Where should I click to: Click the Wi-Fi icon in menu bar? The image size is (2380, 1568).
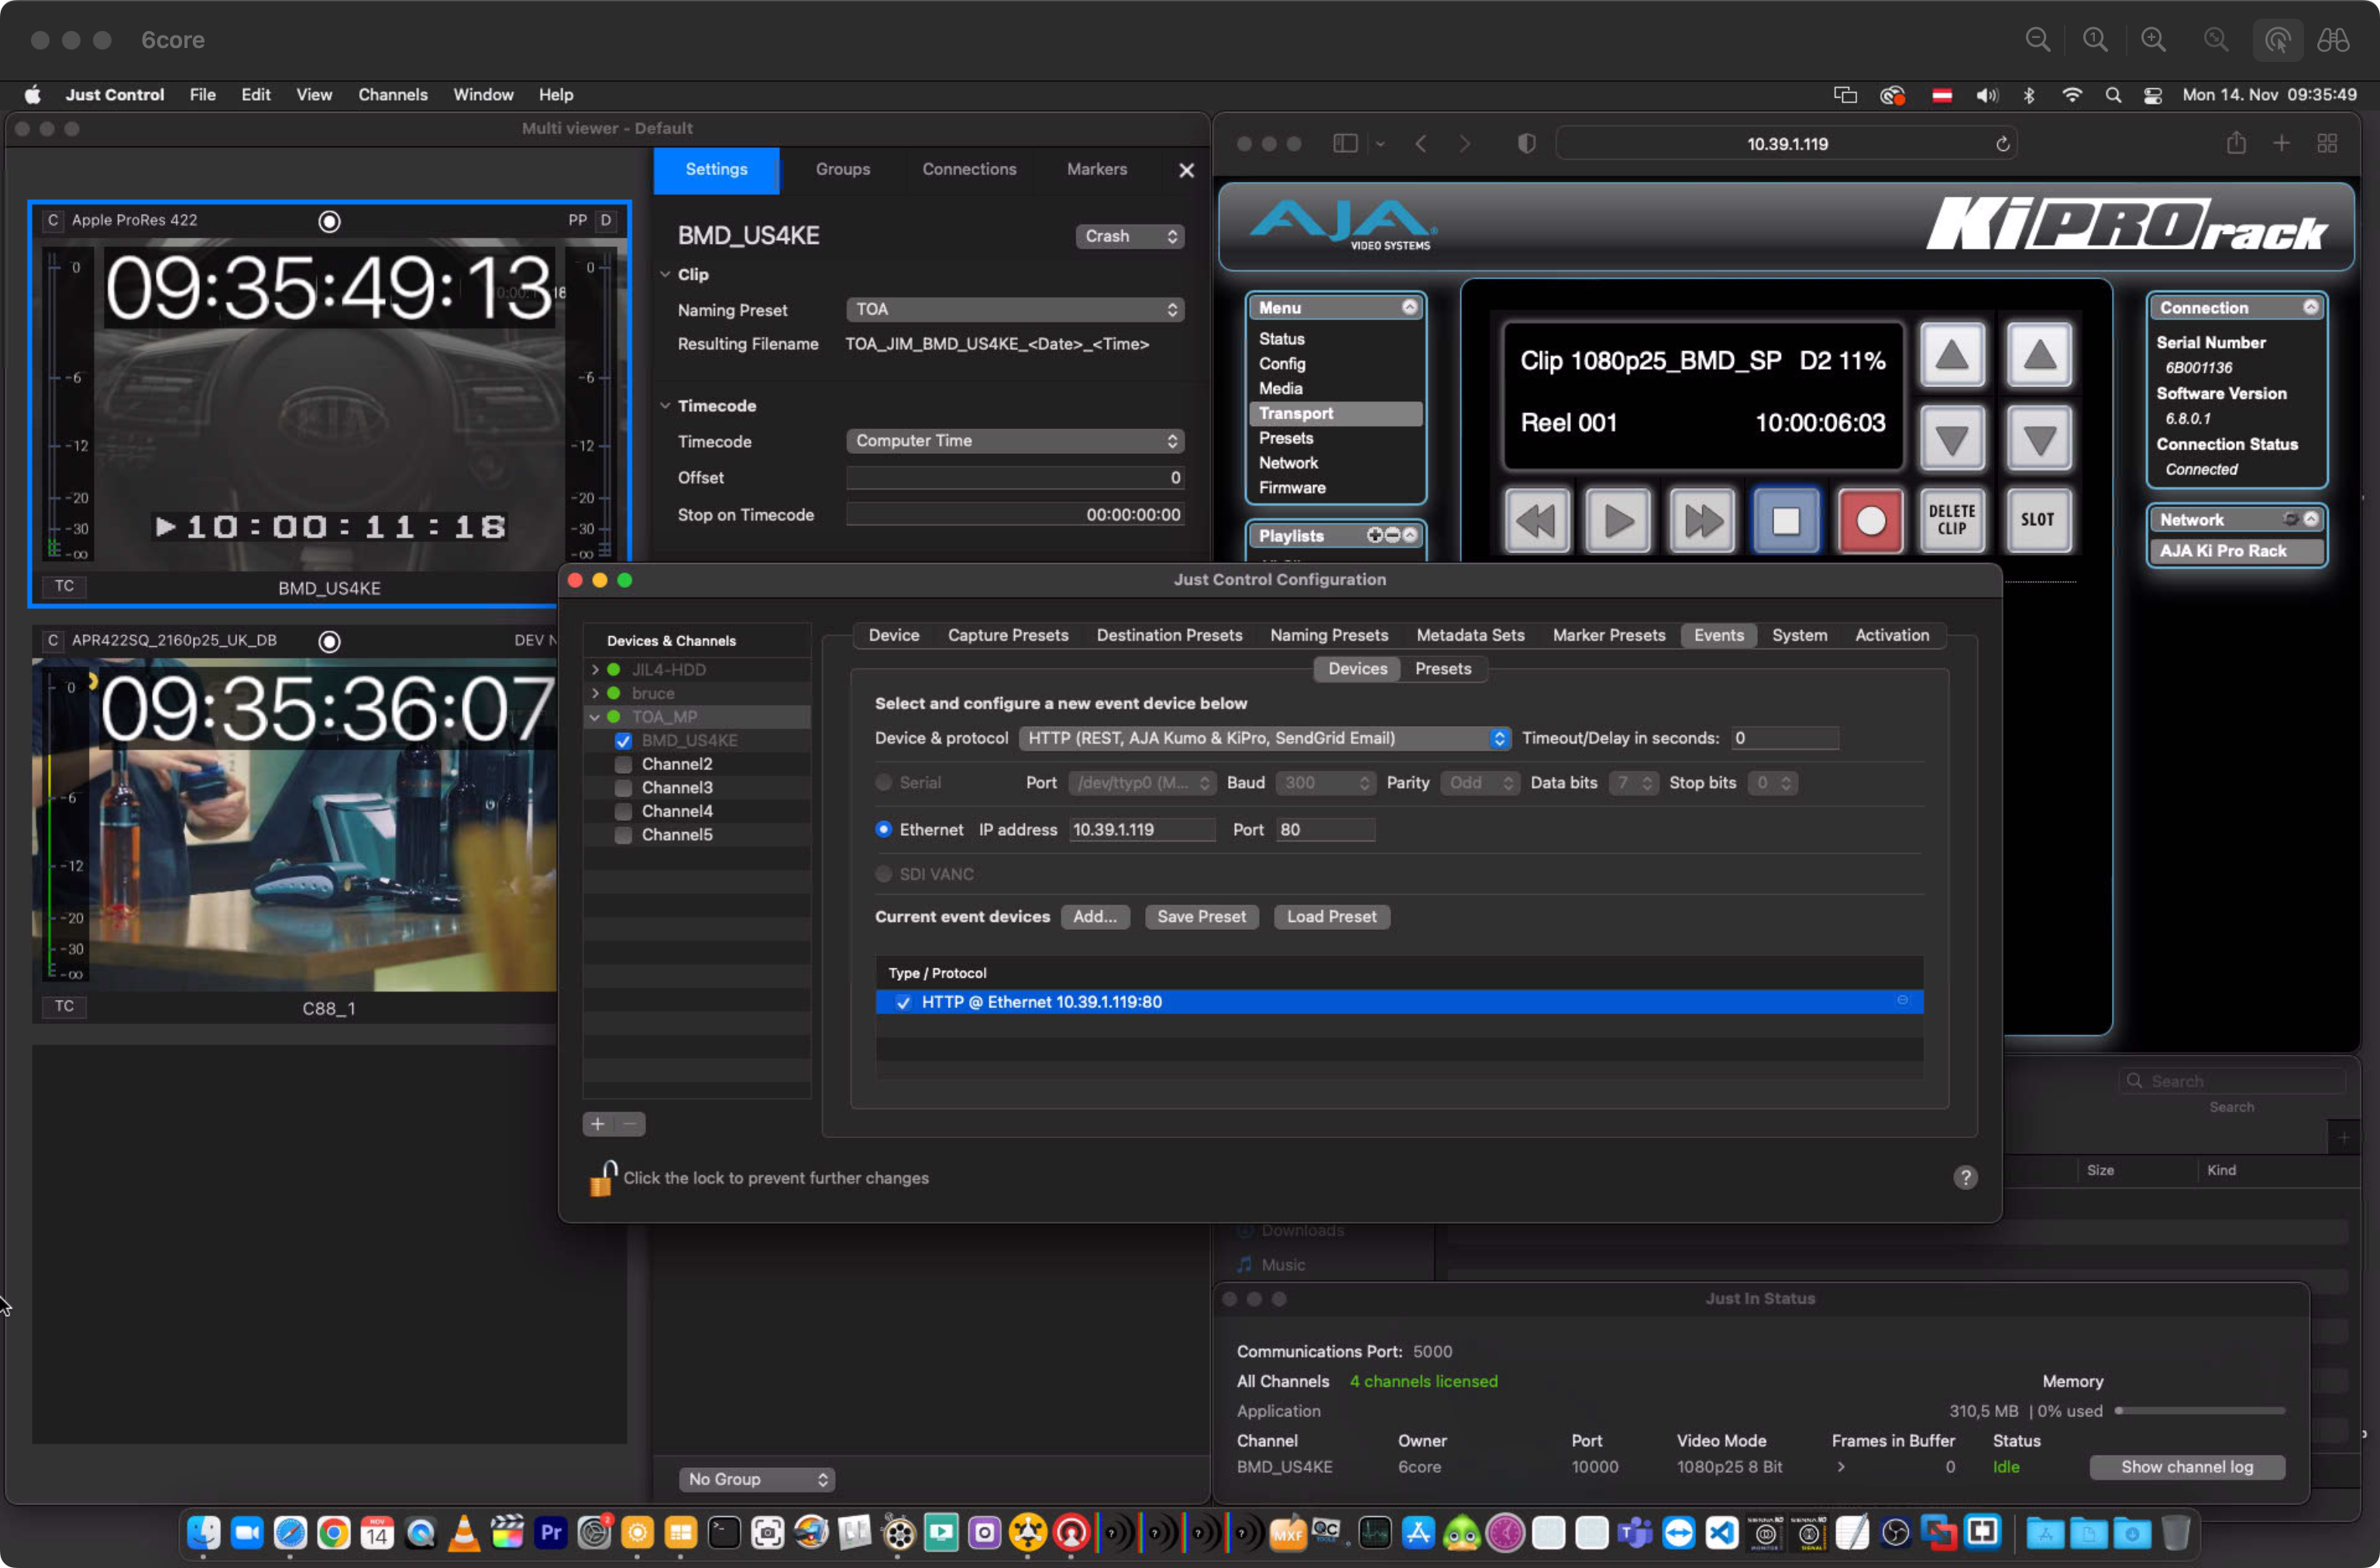[2072, 95]
